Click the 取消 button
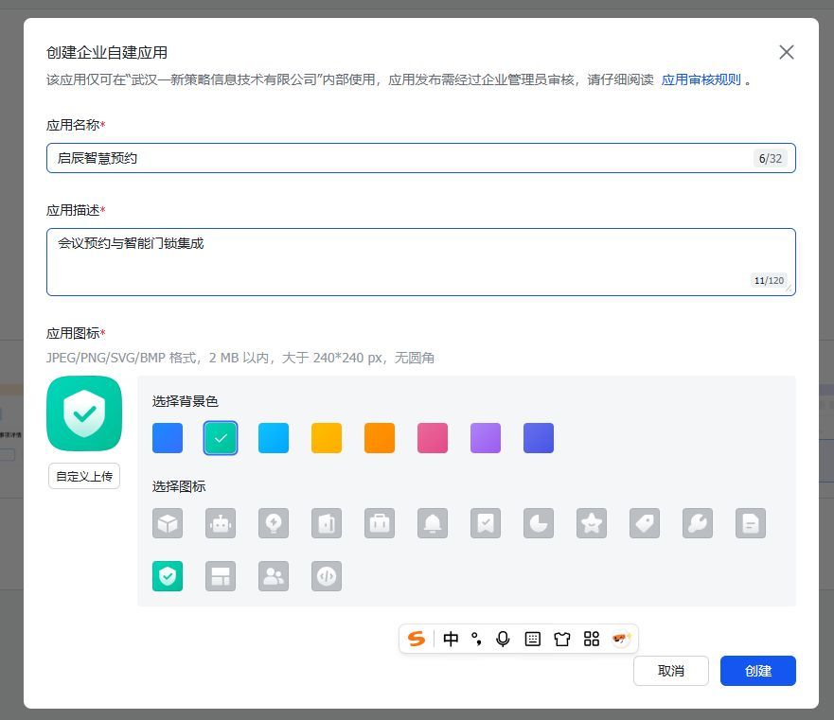834x720 pixels. coord(671,671)
